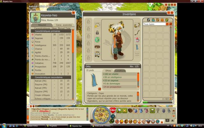The height and width of the screenshot is (128, 204).
Task: Collapse Caractéristiques secondaires section
Action: pos(51,77)
